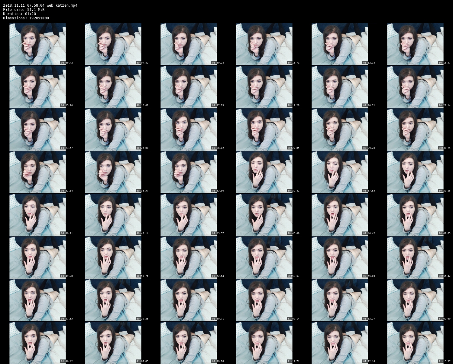
Task: Click the thumbnail stamped 00:49.28
Action: (38, 257)
